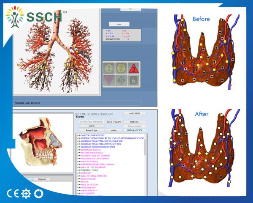Toggle checkmark beside RECTUM

(78, 182)
